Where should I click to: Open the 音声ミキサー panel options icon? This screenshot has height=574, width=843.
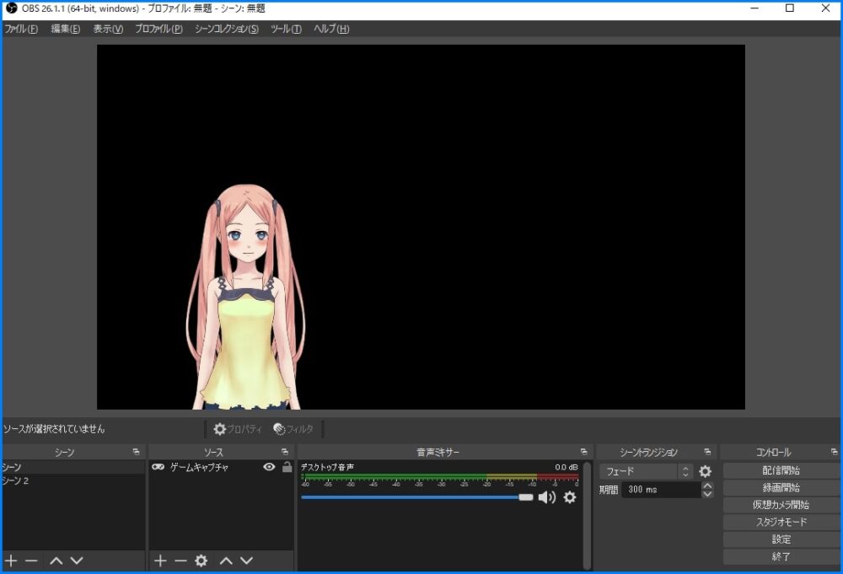(x=583, y=451)
